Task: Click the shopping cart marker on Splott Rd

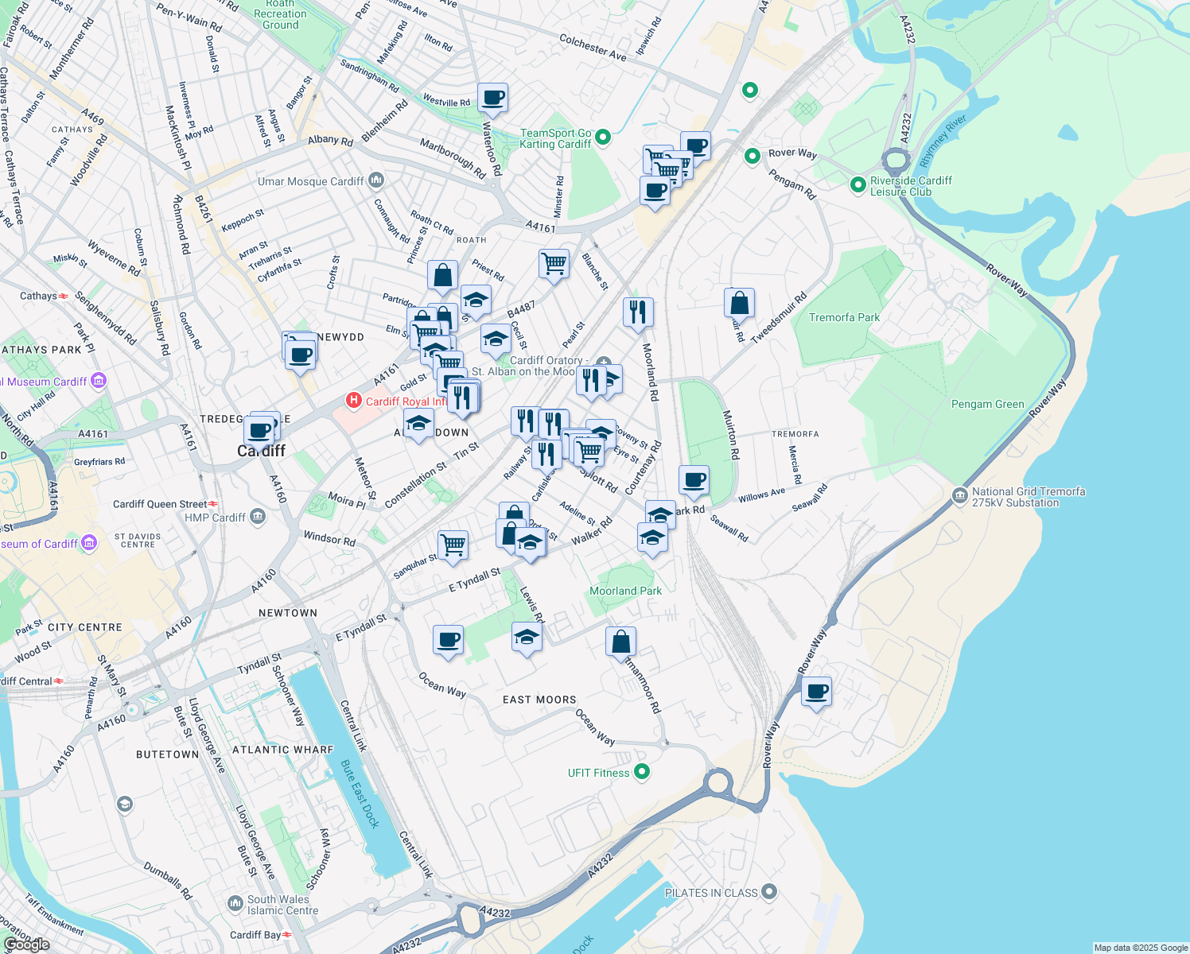Action: (x=589, y=453)
